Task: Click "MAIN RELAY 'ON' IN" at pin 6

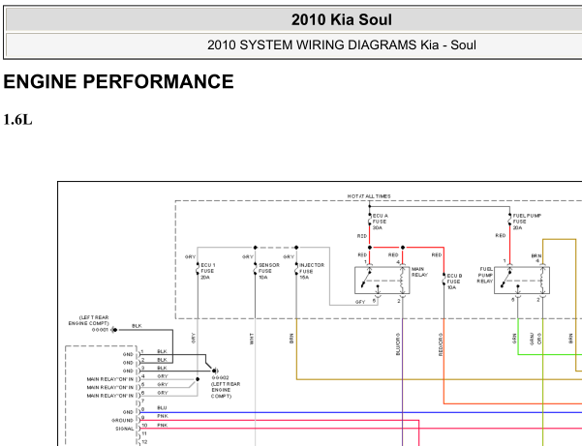Action: [x=109, y=396]
